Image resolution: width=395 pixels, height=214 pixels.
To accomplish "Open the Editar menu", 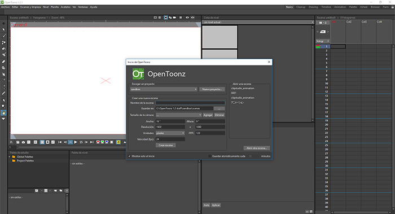I will click(x=15, y=7).
